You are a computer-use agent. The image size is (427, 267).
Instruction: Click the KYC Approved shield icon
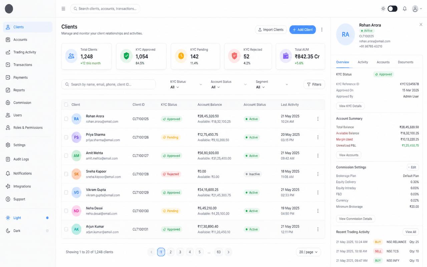click(x=126, y=56)
